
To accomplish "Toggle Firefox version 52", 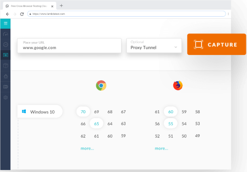I will [157, 136].
